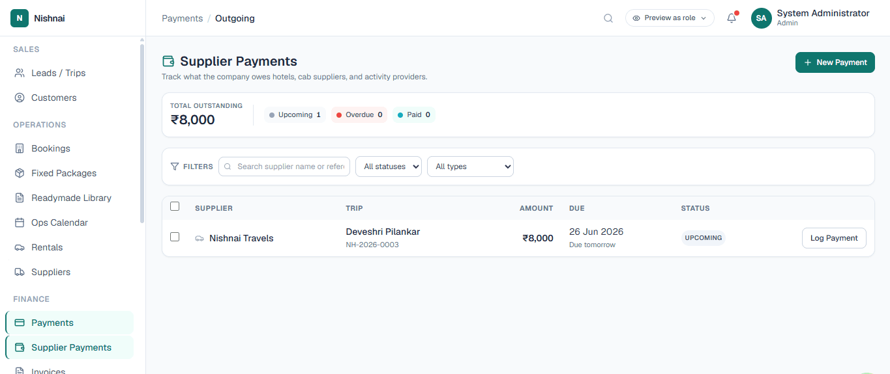Click the Total Outstanding ₹8,000 figure
The width and height of the screenshot is (890, 374).
pyautogui.click(x=192, y=120)
